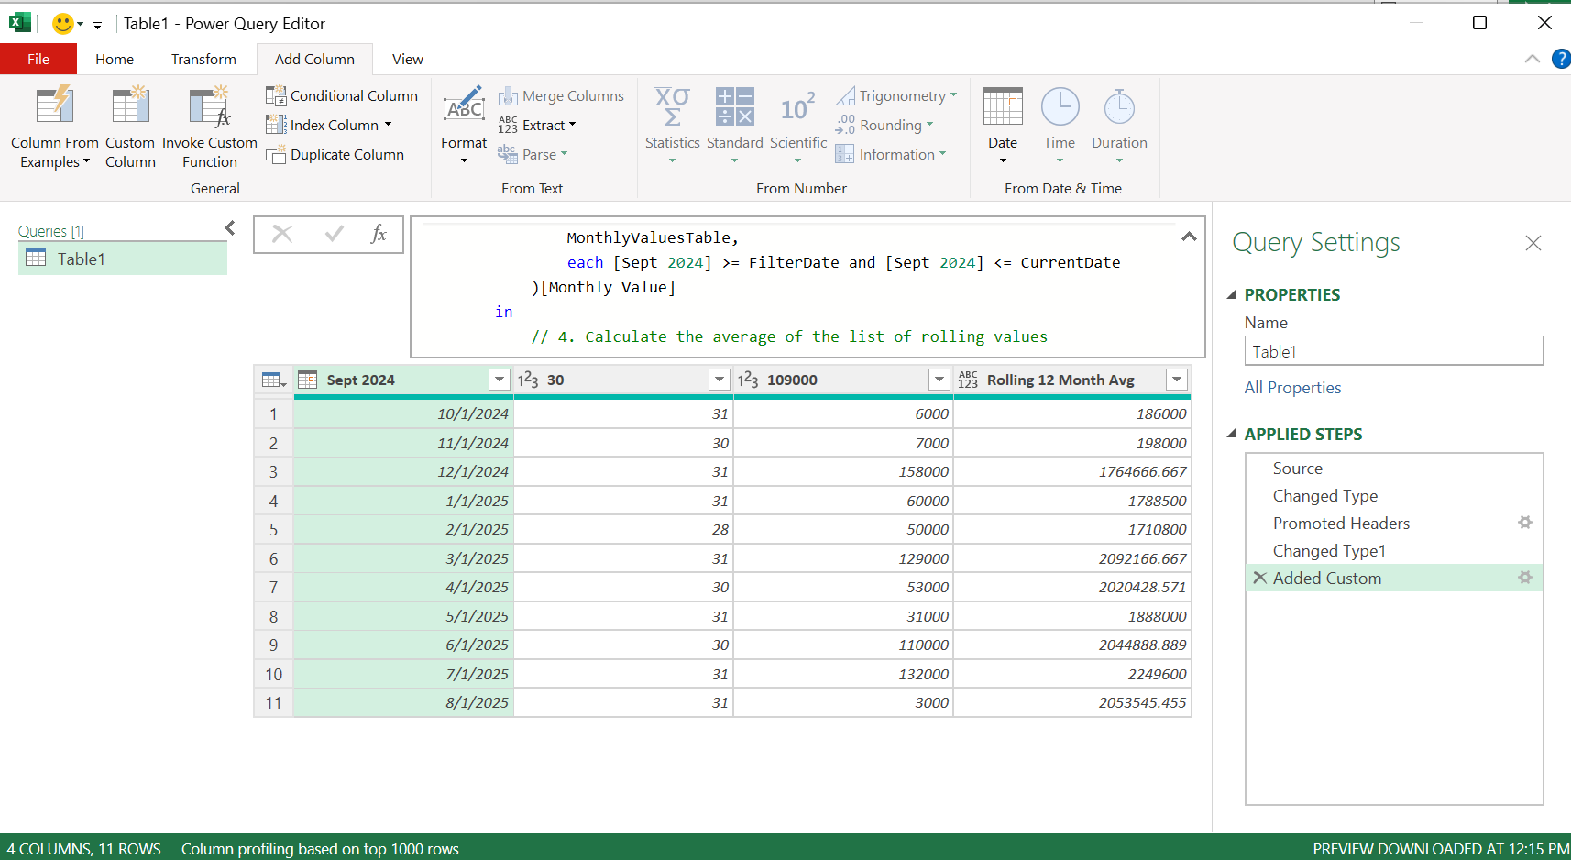Open the Date column tool
This screenshot has height=860, width=1571.
(x=1003, y=126)
